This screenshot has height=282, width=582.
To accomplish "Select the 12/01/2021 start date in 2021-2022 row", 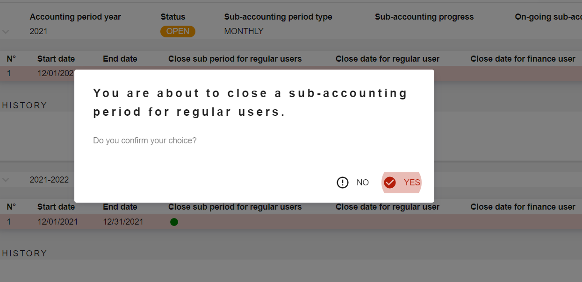I will click(x=57, y=222).
